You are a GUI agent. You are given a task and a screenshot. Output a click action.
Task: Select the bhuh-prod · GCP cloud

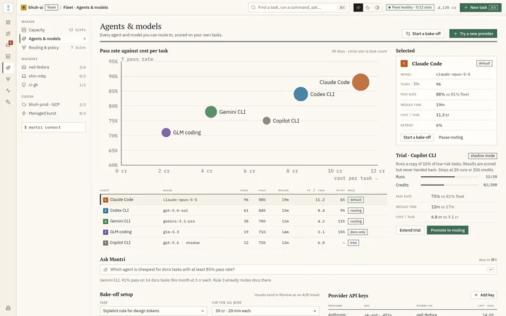[54, 104]
